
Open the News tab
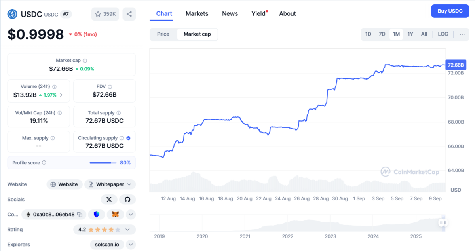[230, 13]
